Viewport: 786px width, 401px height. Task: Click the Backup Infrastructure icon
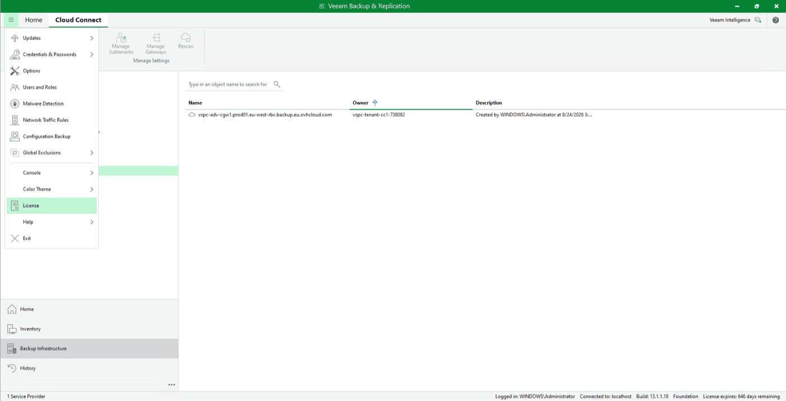[x=12, y=349]
